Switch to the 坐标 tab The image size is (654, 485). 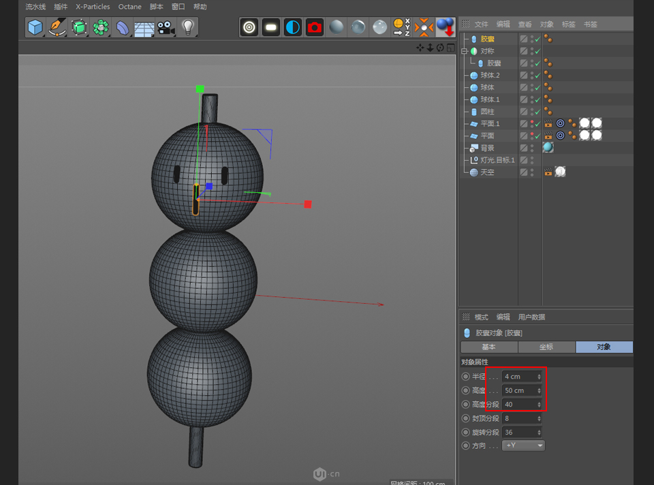click(x=546, y=347)
